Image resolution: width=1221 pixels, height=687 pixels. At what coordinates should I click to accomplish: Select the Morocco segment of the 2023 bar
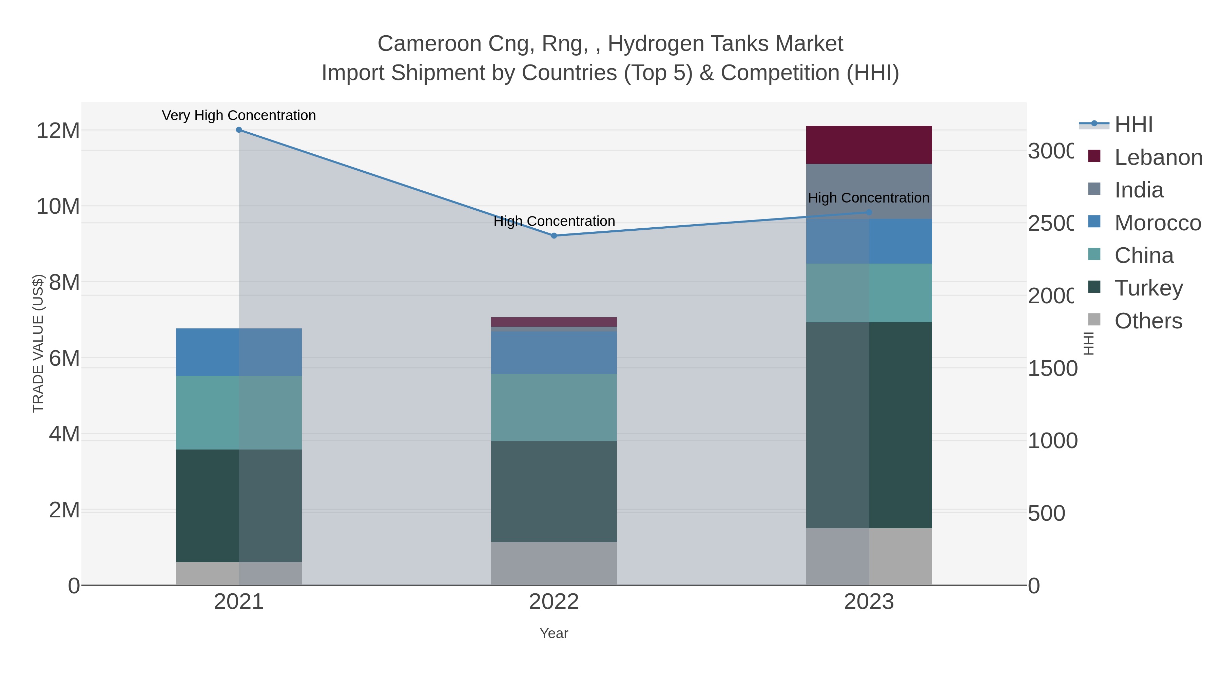(869, 241)
